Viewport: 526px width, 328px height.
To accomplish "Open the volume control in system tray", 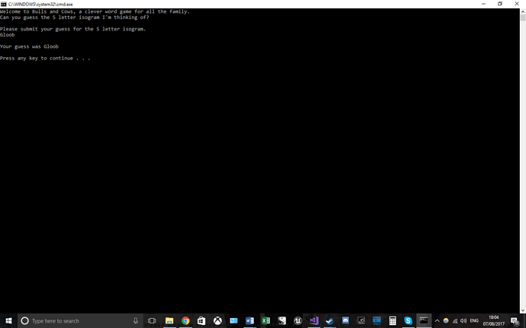I will point(463,320).
